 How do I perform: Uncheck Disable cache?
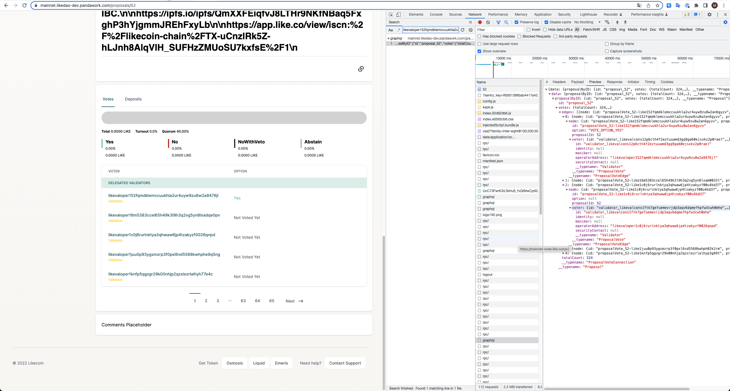(546, 22)
